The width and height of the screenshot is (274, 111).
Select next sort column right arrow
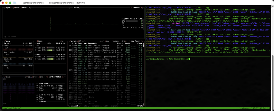tap(142, 41)
